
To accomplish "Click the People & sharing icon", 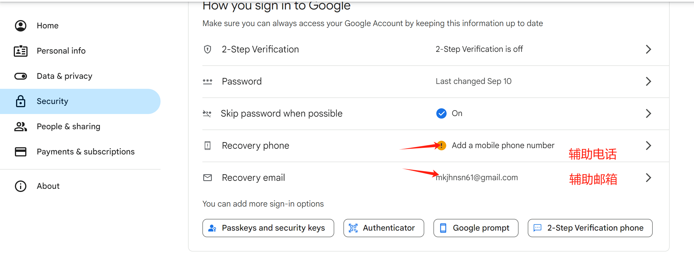I will 21,126.
